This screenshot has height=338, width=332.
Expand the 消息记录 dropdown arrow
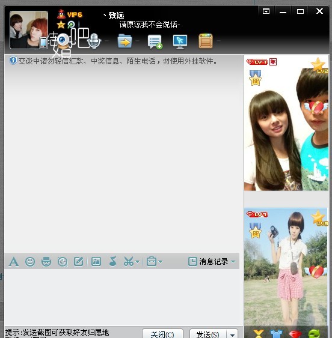click(233, 262)
